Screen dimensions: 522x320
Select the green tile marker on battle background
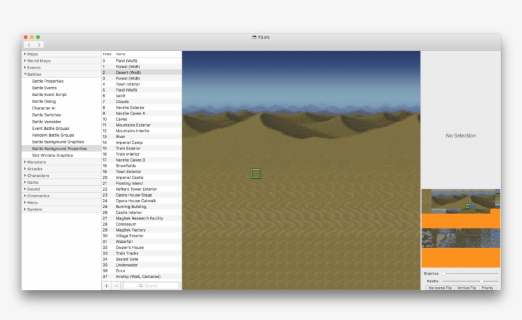[256, 174]
